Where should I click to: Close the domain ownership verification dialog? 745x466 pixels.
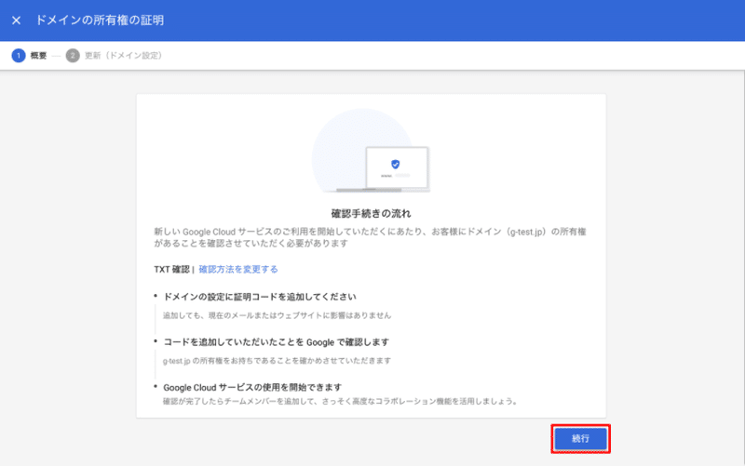click(x=16, y=20)
